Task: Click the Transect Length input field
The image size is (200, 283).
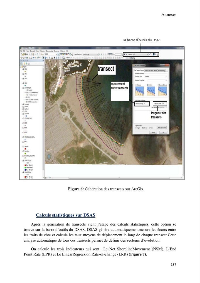Action: [164, 104]
